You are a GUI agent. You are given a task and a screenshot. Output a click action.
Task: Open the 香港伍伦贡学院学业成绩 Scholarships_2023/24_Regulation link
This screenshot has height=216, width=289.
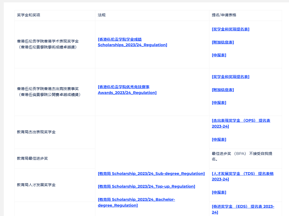(x=132, y=42)
